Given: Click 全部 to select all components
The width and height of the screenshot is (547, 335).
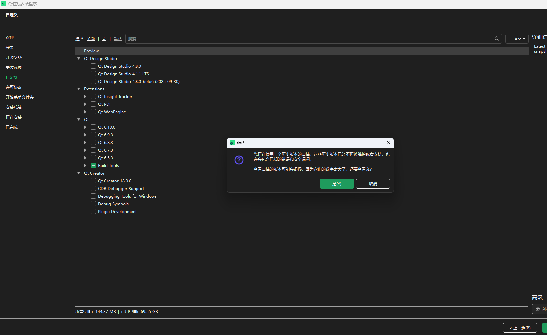Looking at the screenshot, I should point(91,39).
